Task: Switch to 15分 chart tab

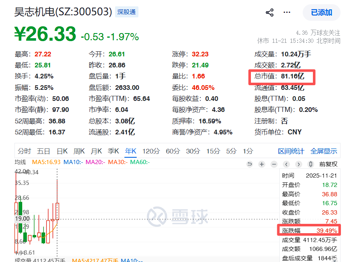Action: [213, 151]
